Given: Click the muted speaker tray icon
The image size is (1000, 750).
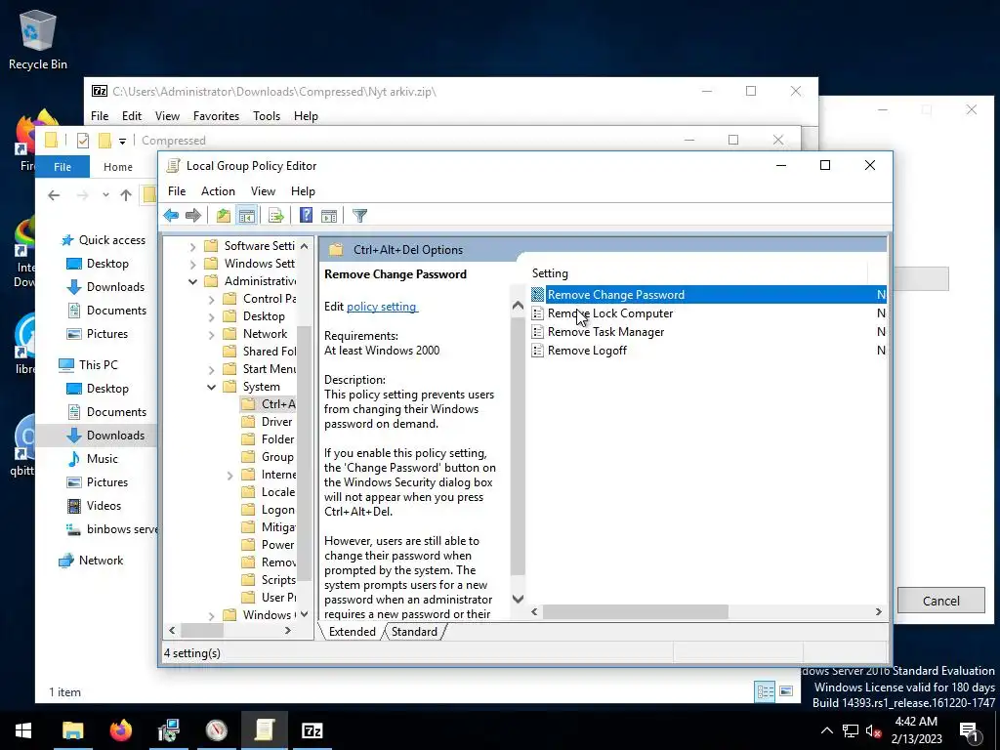Looking at the screenshot, I should pyautogui.click(x=873, y=730).
